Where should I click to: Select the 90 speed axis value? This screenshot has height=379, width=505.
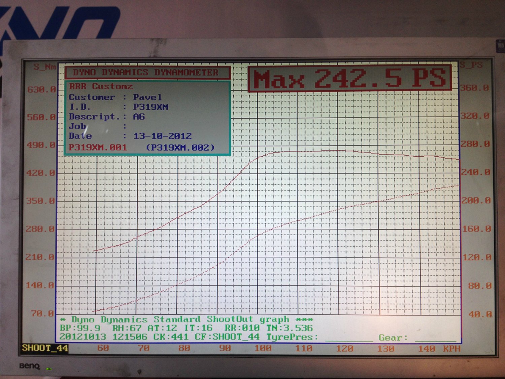click(x=225, y=348)
